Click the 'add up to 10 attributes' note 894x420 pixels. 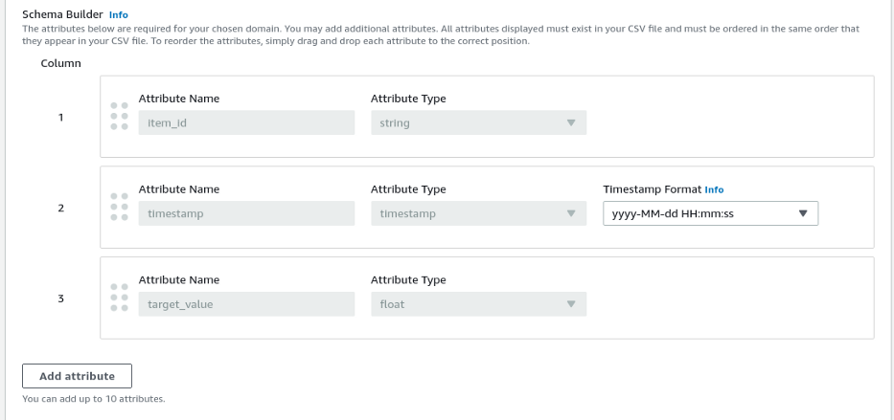tap(86, 398)
